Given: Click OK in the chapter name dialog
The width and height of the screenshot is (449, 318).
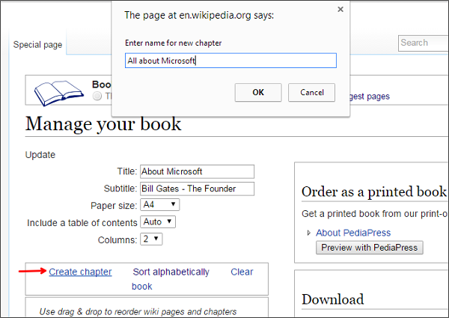Looking at the screenshot, I should pyautogui.click(x=258, y=92).
